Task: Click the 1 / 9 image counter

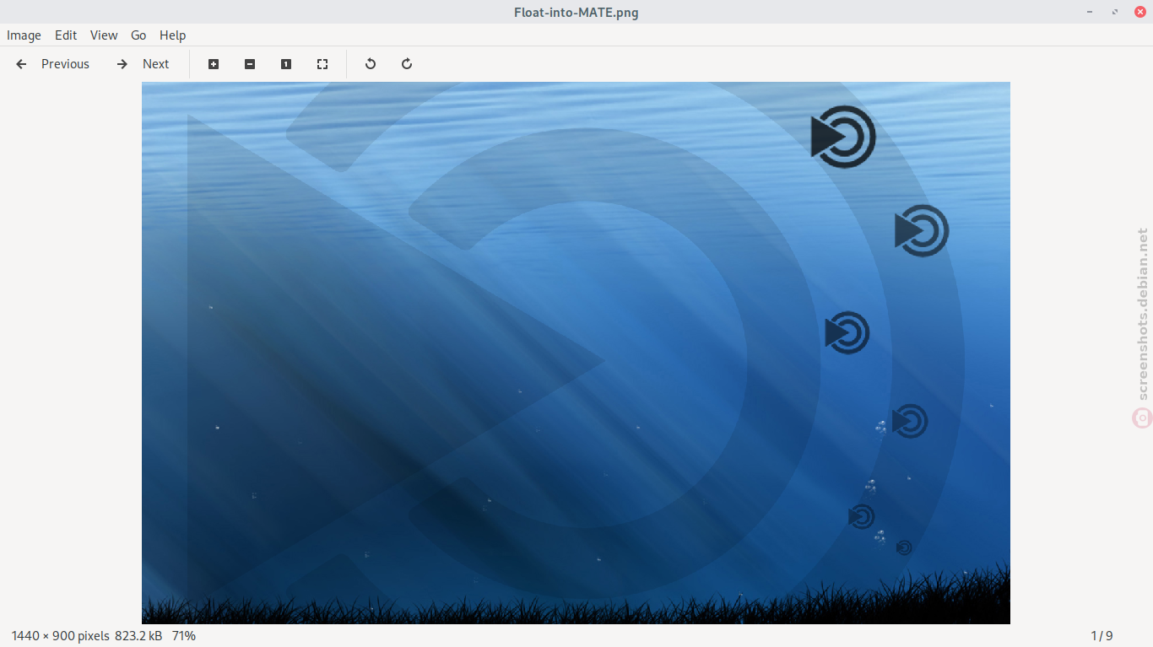Action: point(1102,636)
